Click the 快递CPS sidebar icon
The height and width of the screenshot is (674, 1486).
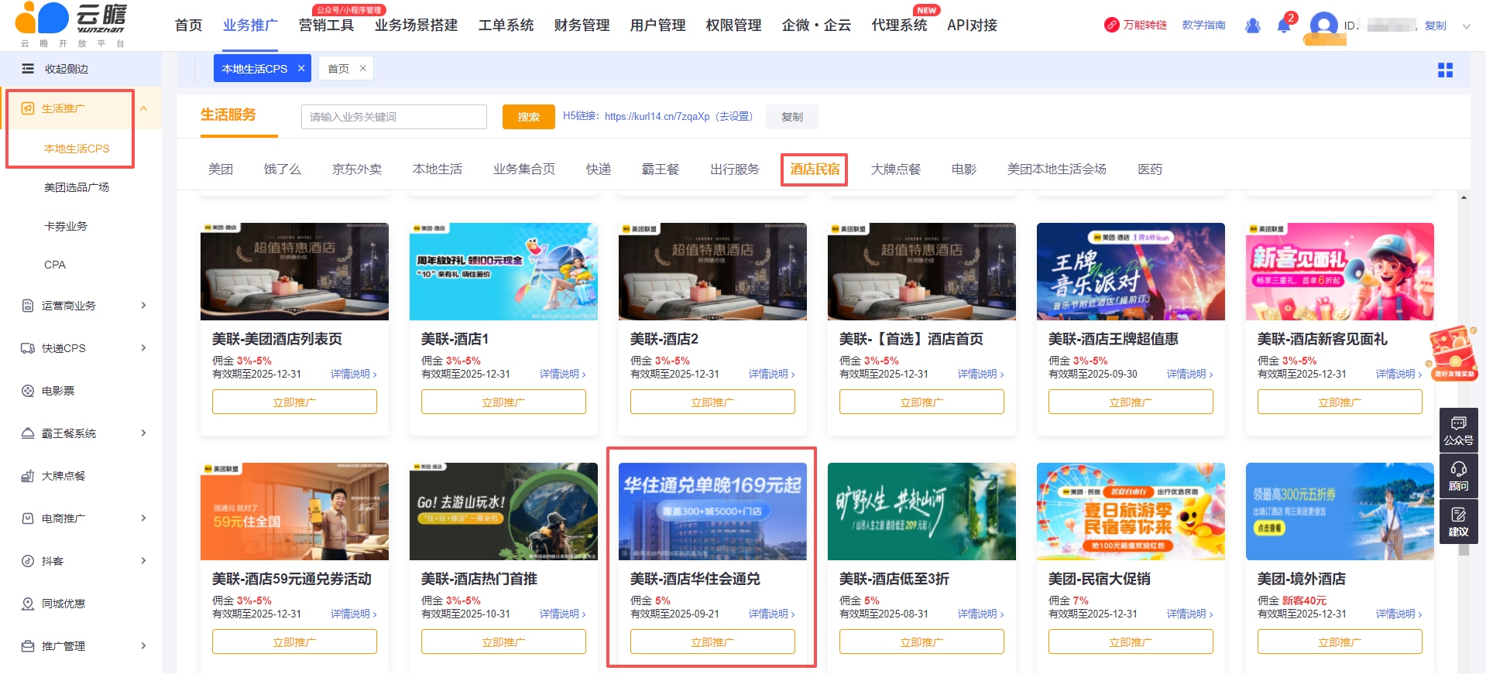(28, 348)
